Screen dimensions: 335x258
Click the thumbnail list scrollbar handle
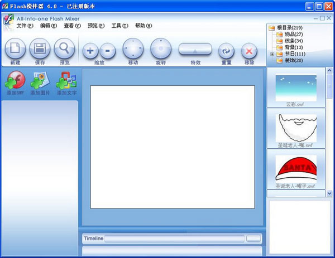point(329,86)
